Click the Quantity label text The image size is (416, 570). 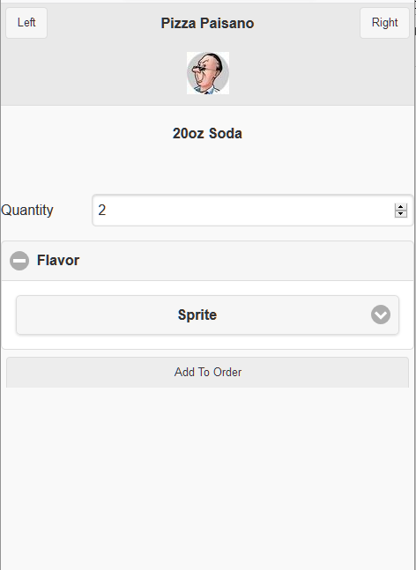pos(27,210)
